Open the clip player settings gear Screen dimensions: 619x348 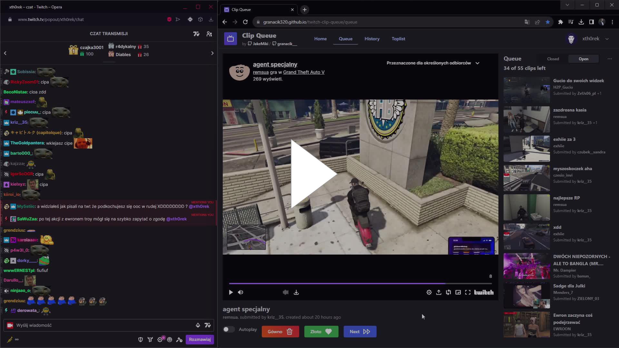tap(429, 292)
